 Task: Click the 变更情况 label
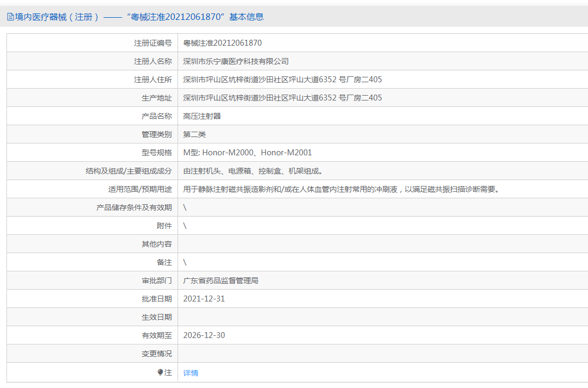[x=157, y=354]
